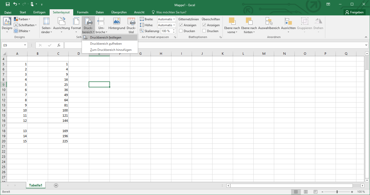Collapse the ribbon with the arrow
The height and width of the screenshot is (195, 370).
coord(366,37)
